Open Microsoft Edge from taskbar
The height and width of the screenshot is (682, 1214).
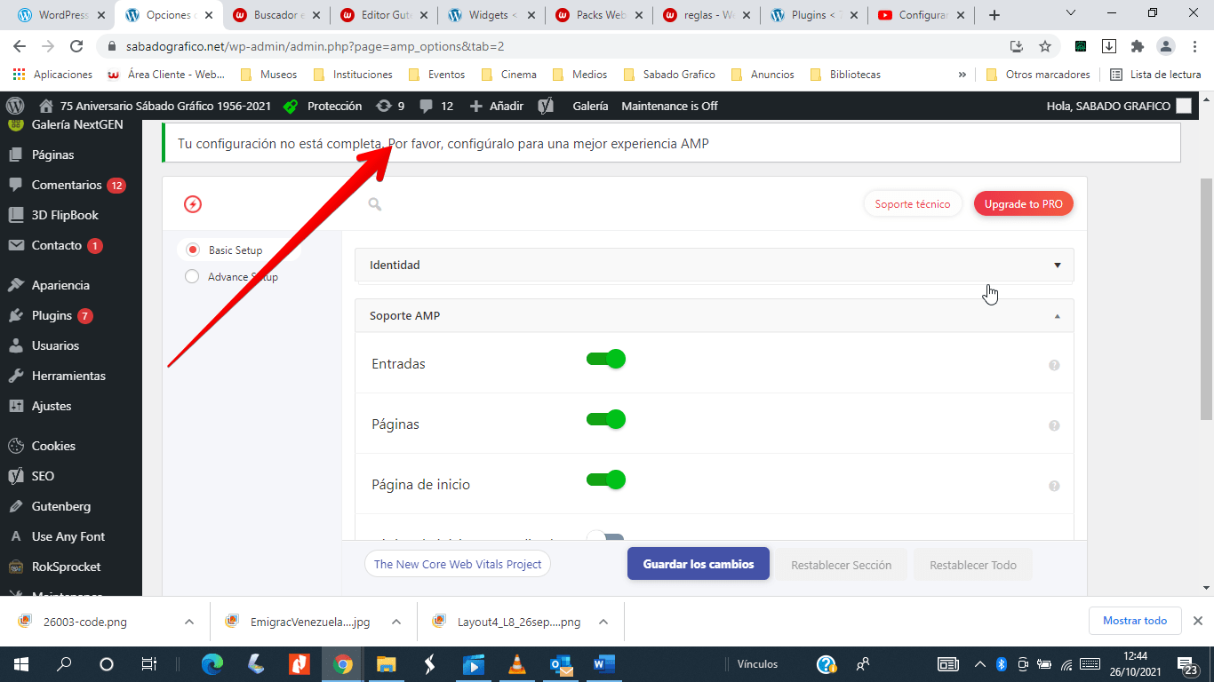click(212, 664)
